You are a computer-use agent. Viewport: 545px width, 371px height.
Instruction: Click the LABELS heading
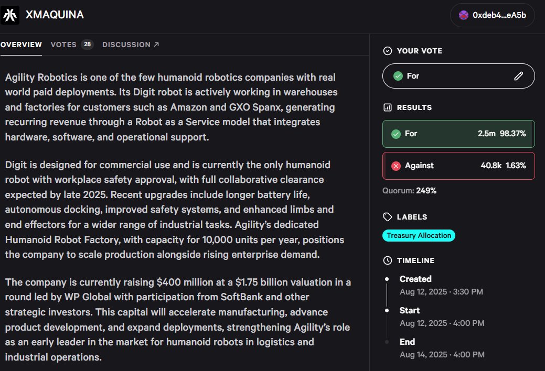pos(412,217)
